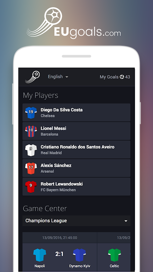Click the soccer ball icon beside My Goals
The image size is (153, 272).
pos(122,77)
